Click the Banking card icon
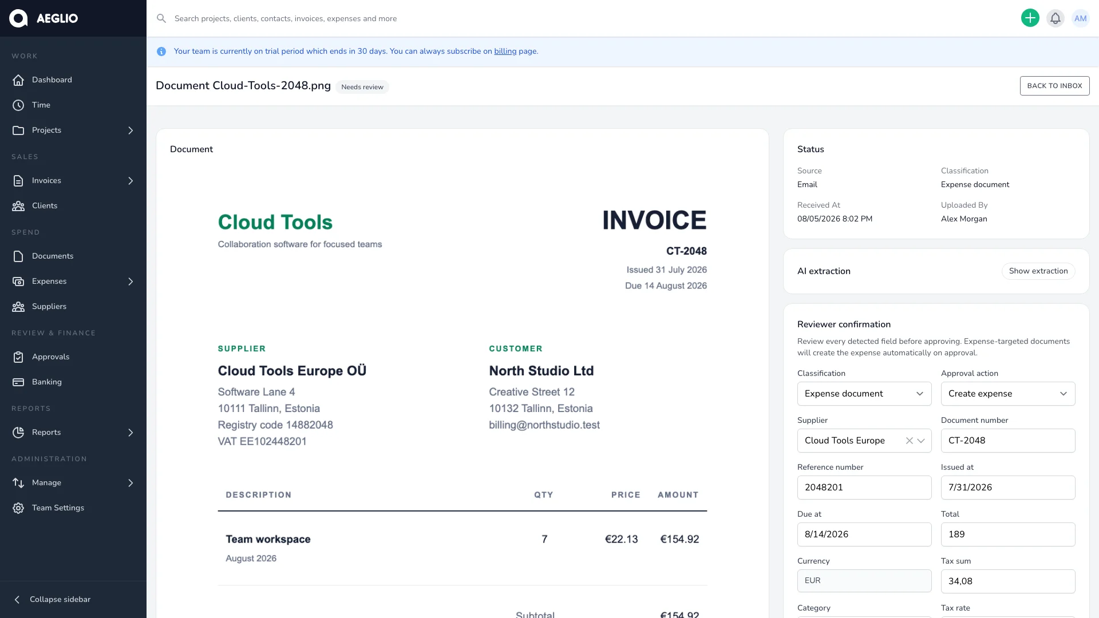This screenshot has width=1099, height=618. (x=18, y=382)
